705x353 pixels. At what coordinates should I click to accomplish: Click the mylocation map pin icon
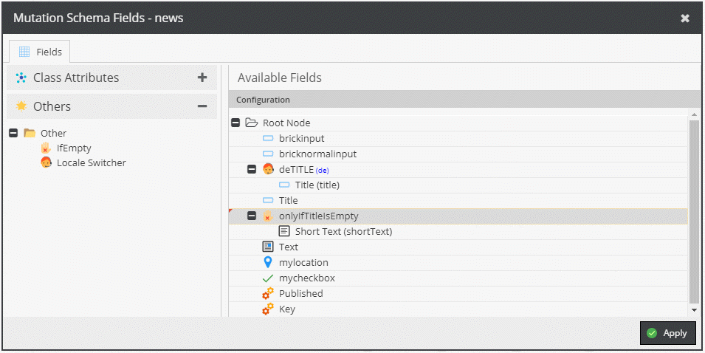pos(268,262)
